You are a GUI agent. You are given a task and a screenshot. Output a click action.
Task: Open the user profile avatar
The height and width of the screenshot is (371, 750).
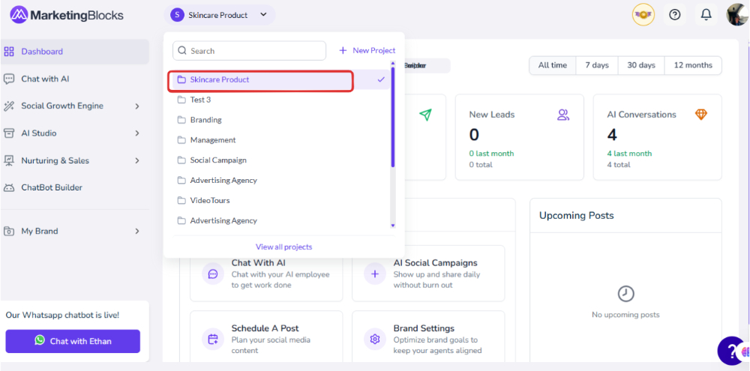[737, 14]
